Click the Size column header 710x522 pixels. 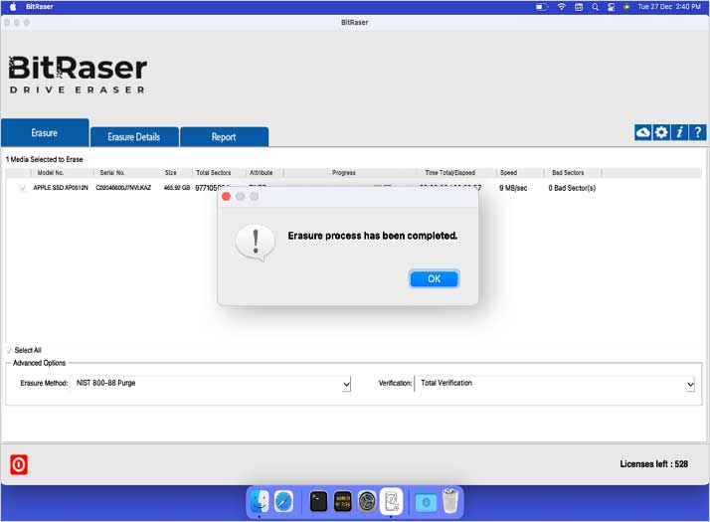(171, 172)
